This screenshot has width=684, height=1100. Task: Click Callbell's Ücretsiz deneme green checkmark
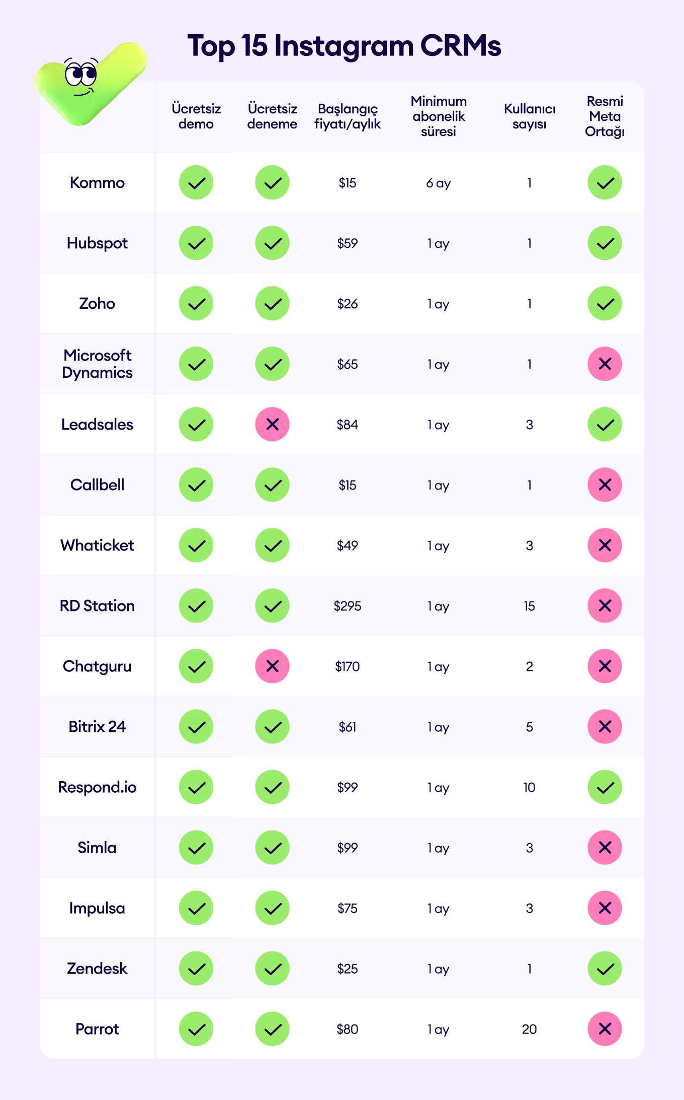tap(272, 485)
